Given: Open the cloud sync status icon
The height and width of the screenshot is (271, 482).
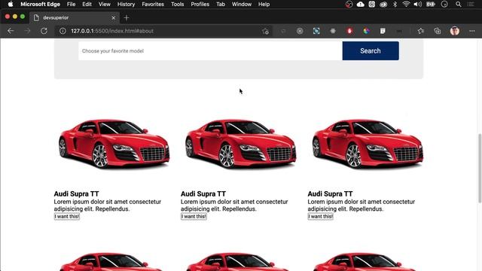Looking at the screenshot, I should 360,5.
